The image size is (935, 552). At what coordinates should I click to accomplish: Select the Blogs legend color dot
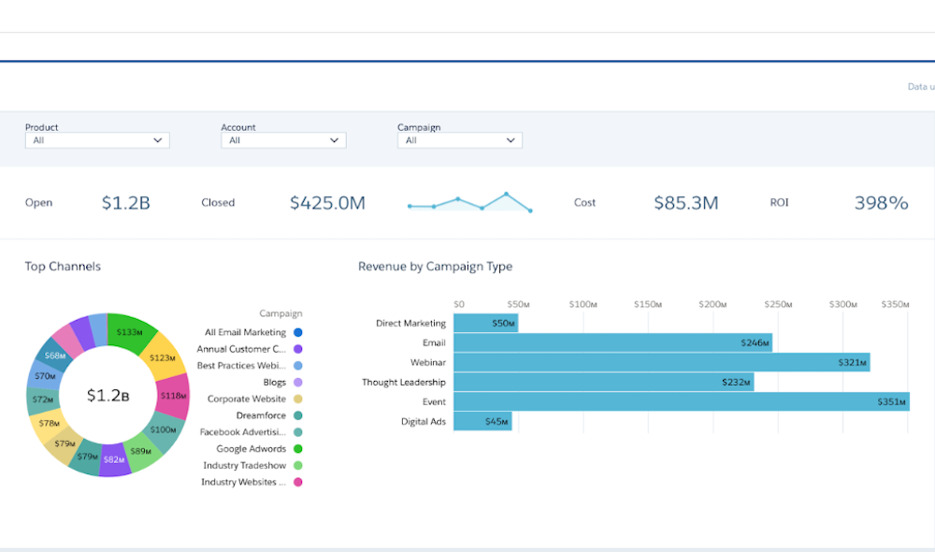click(x=297, y=382)
